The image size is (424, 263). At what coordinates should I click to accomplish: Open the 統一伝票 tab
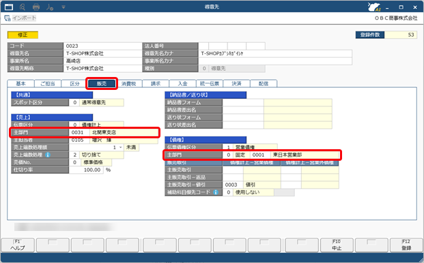(210, 84)
